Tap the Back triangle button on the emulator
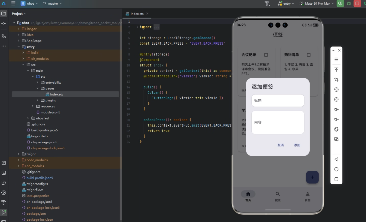 tap(336, 159)
